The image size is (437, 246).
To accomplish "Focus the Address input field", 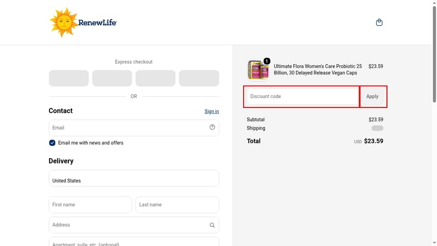I will (134, 225).
